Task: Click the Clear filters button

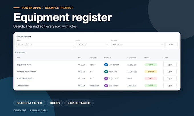Action: 171,45
